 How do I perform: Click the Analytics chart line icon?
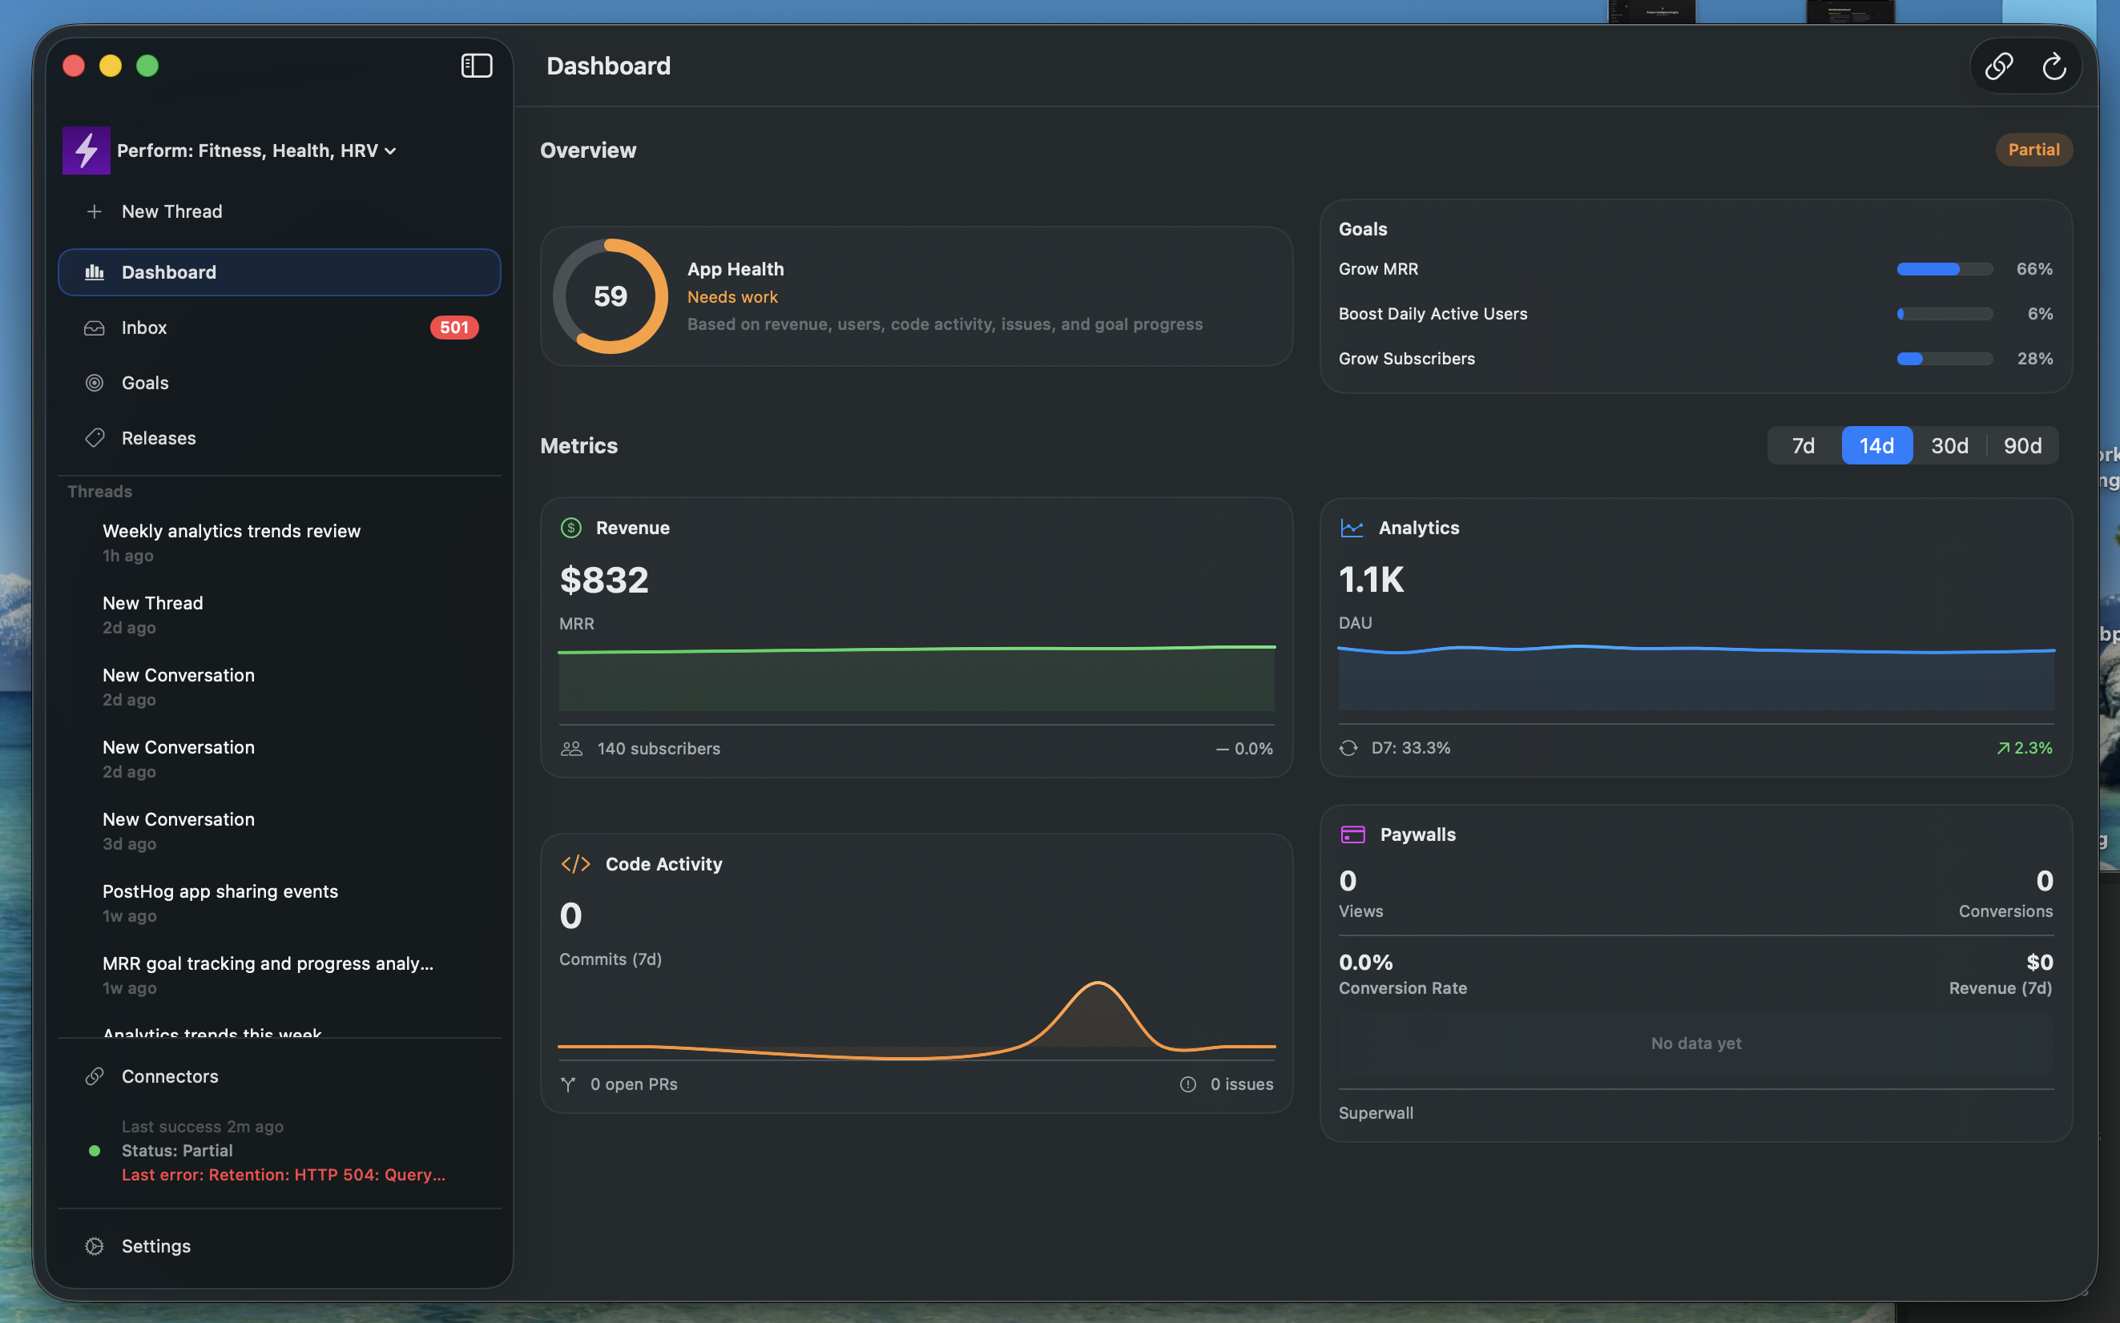(x=1352, y=528)
